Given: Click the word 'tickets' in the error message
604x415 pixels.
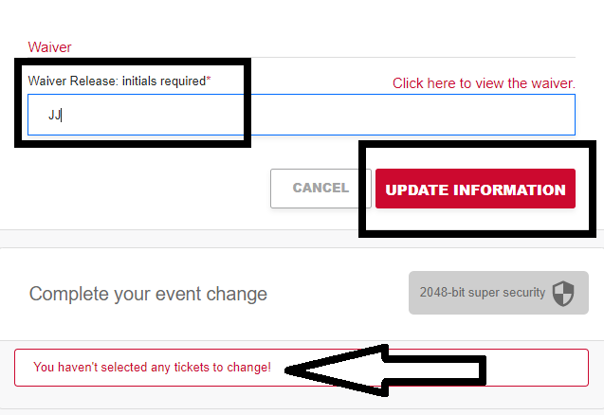Looking at the screenshot, I should (192, 368).
